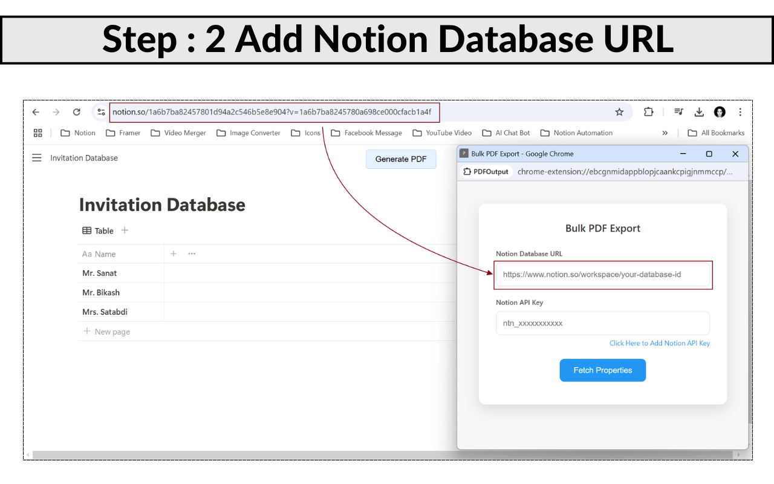Add a new property column with plus
774x484 pixels.
pyautogui.click(x=174, y=253)
